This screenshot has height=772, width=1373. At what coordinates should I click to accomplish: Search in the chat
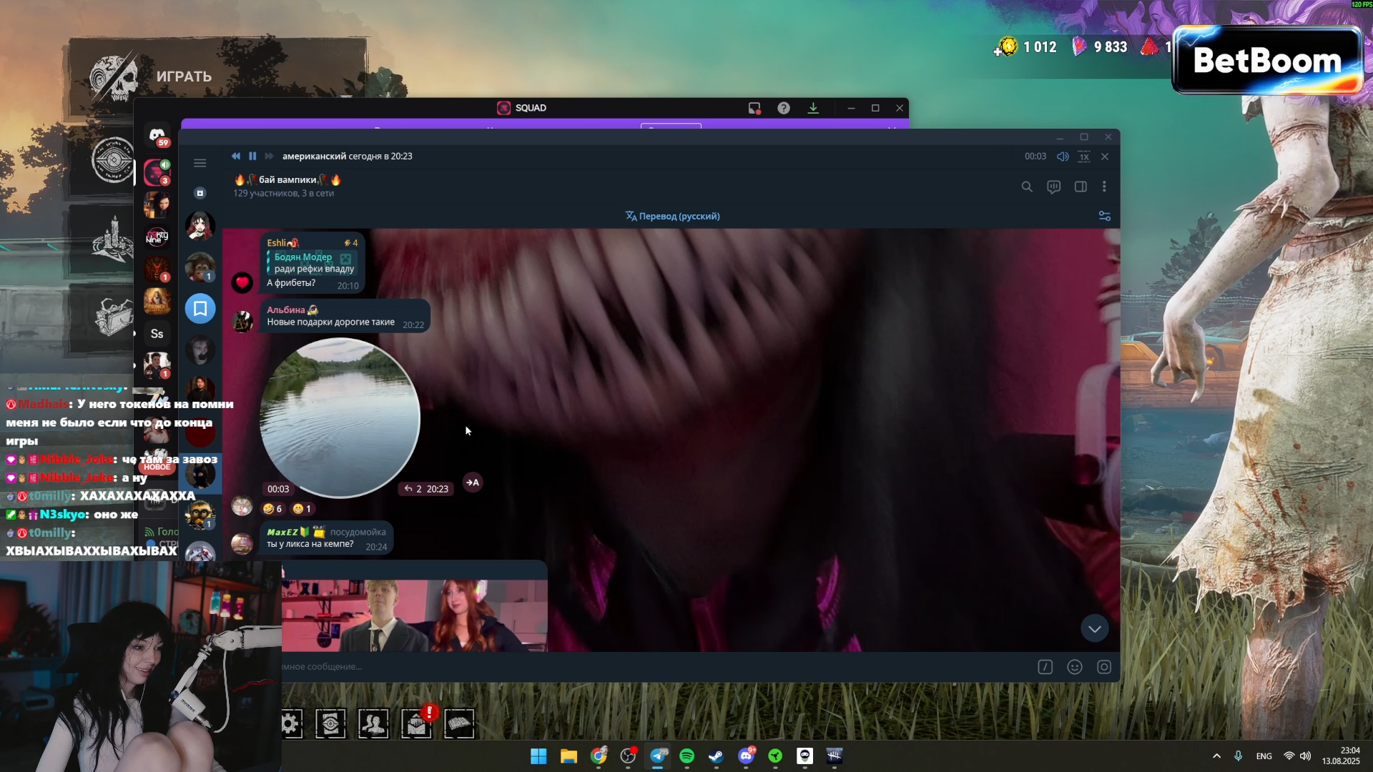click(x=1027, y=187)
